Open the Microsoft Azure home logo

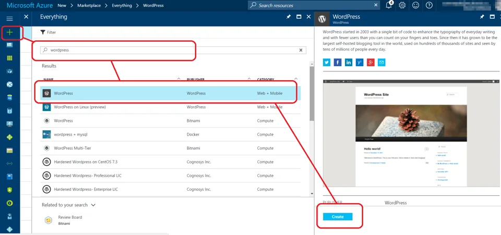(x=30, y=5)
